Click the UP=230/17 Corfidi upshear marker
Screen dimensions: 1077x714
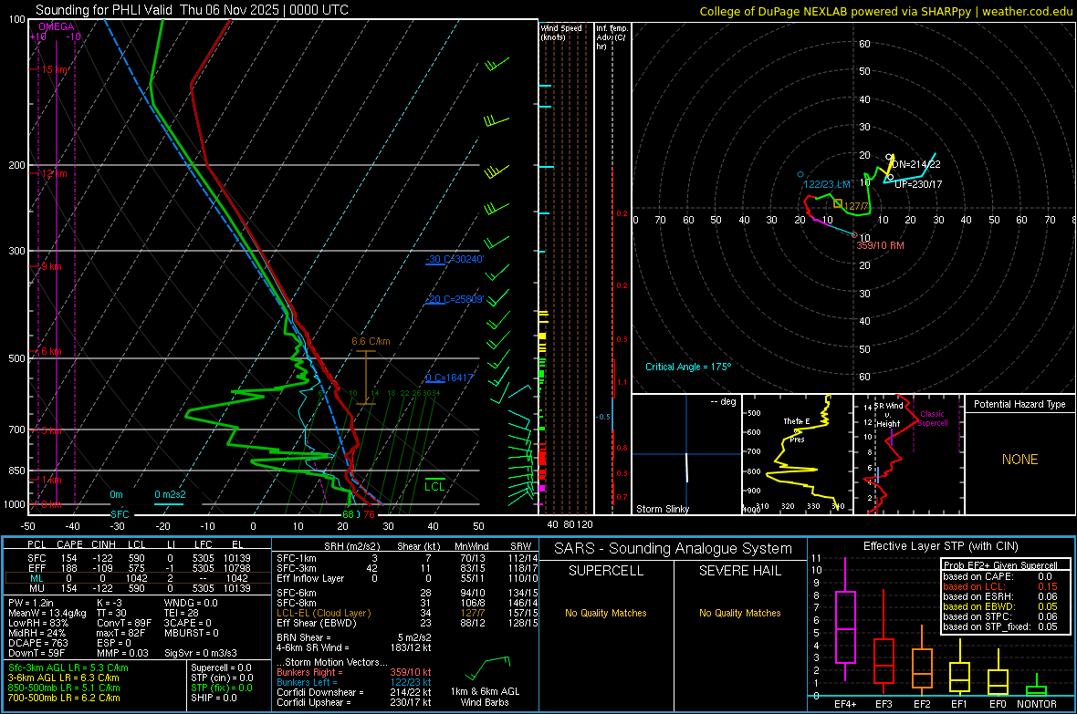tap(890, 177)
